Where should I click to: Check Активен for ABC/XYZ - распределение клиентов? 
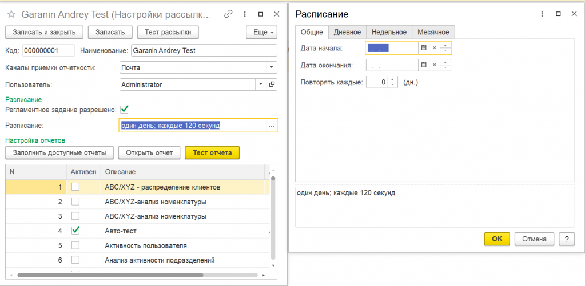click(x=75, y=187)
